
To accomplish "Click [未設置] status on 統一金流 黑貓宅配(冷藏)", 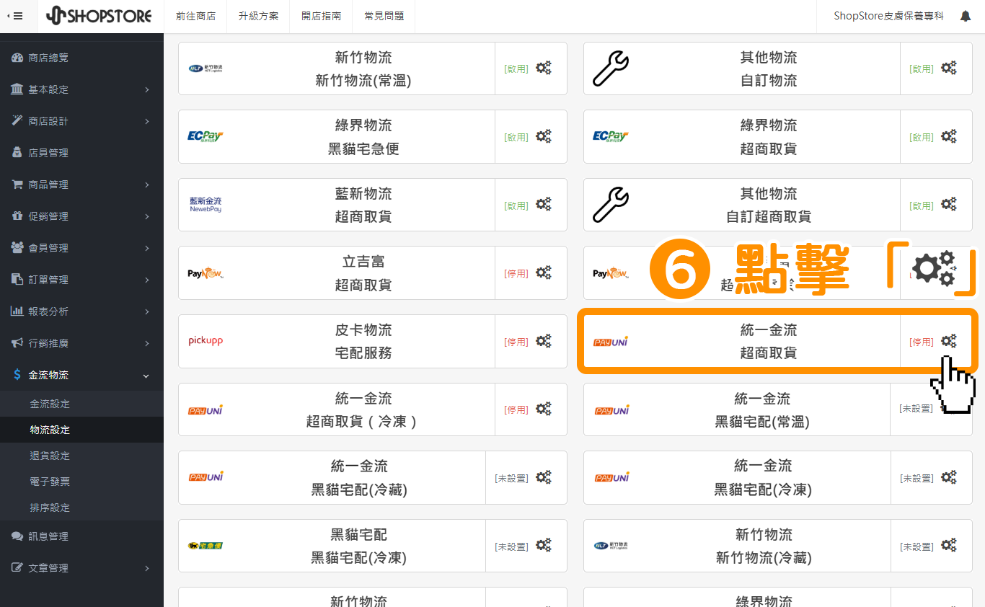I will point(512,478).
